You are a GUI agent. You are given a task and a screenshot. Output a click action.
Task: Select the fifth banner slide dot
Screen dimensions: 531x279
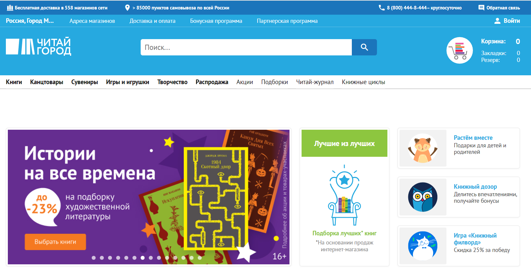126,258
